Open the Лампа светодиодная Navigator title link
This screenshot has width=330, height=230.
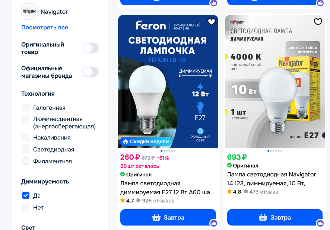pos(271,179)
